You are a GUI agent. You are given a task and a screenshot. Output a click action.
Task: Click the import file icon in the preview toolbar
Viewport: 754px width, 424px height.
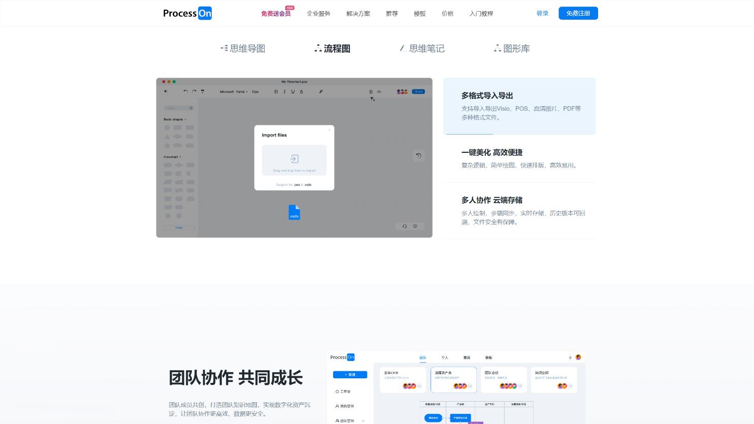371,91
